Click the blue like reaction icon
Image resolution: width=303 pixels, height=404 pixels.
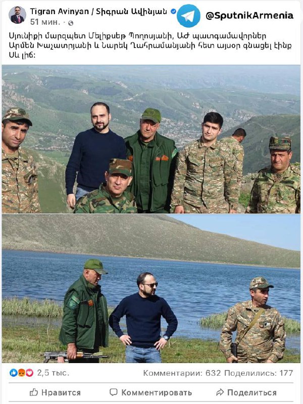coord(14,373)
